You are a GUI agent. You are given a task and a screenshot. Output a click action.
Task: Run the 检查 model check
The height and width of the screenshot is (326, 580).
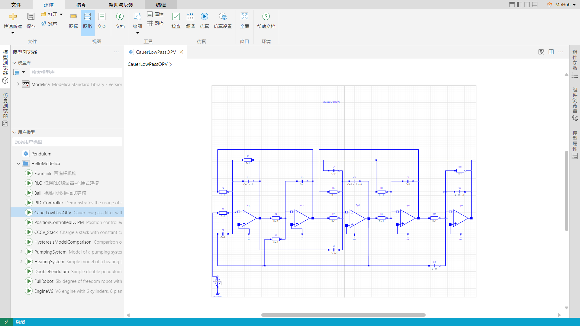click(x=176, y=20)
